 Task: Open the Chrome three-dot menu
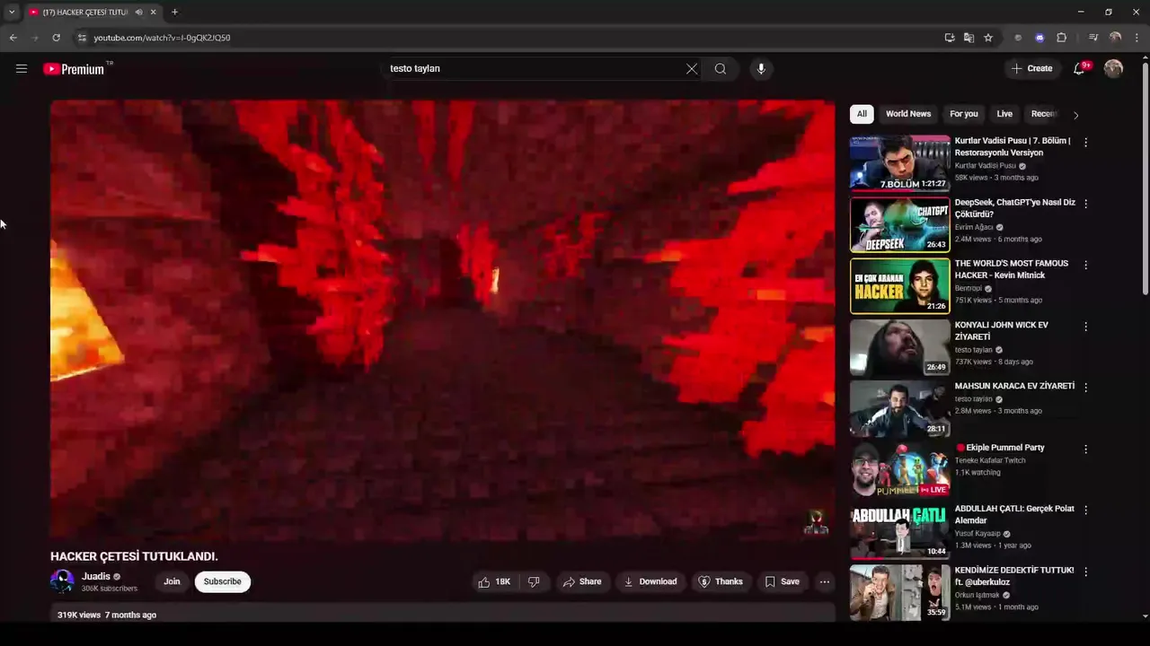pyautogui.click(x=1137, y=38)
